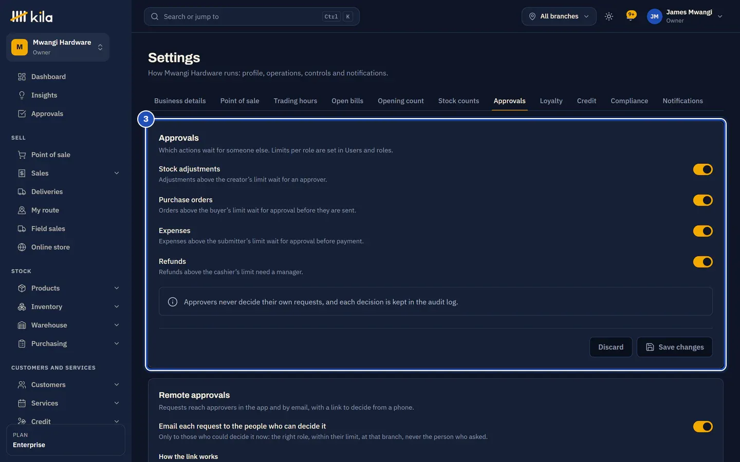Click the Enterprise plan card
740x462 pixels.
(x=66, y=440)
